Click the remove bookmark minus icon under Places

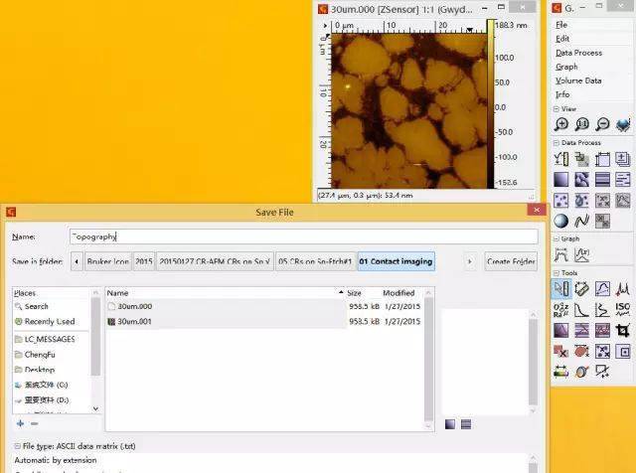point(35,423)
